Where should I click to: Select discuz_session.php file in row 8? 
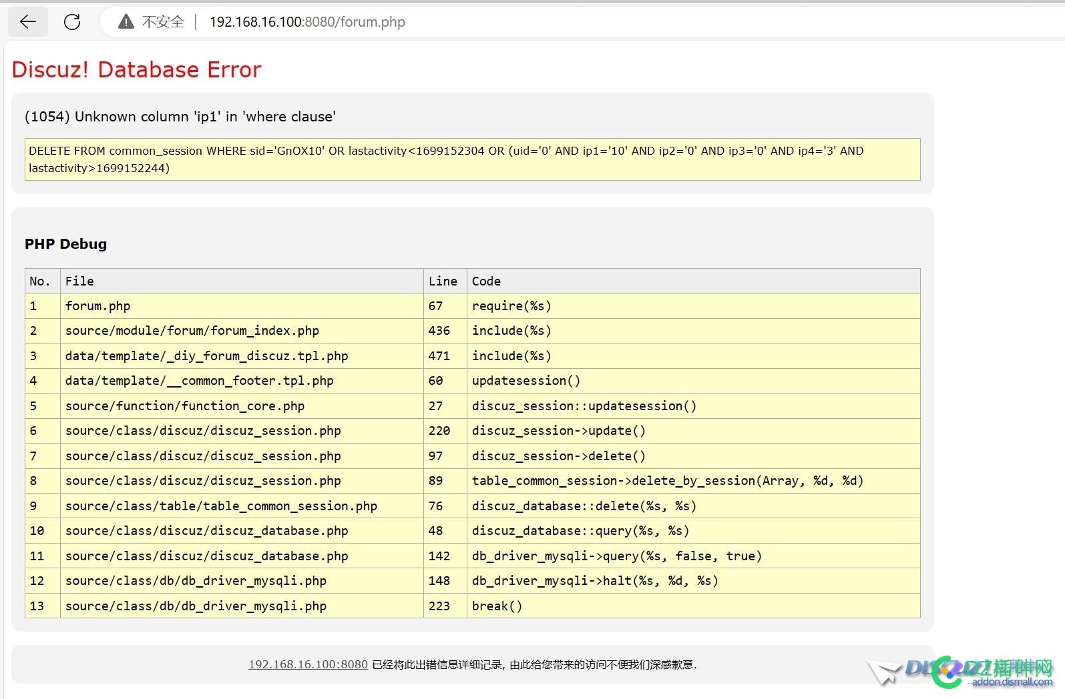tap(242, 481)
